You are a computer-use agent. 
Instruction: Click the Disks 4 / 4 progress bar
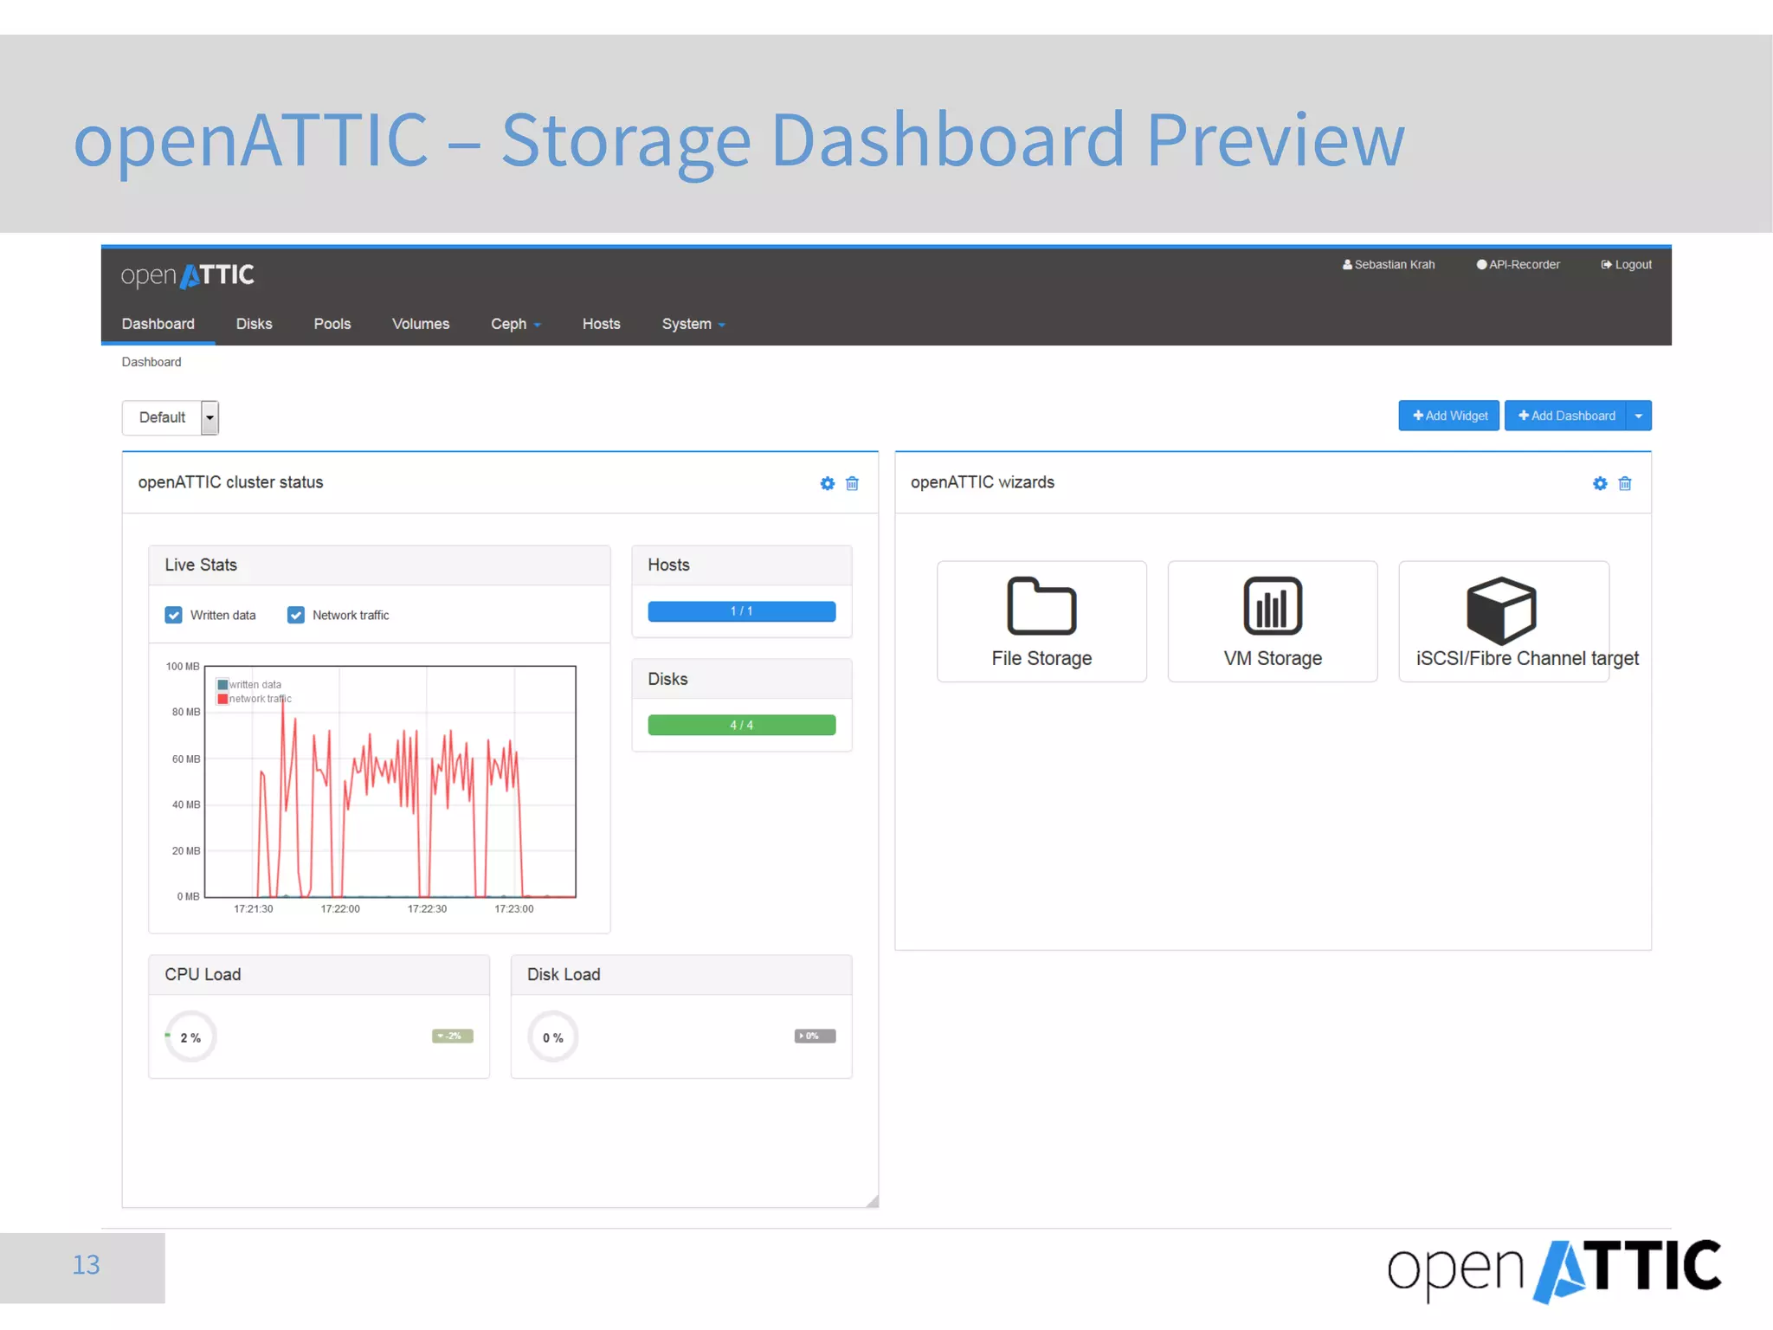point(742,725)
